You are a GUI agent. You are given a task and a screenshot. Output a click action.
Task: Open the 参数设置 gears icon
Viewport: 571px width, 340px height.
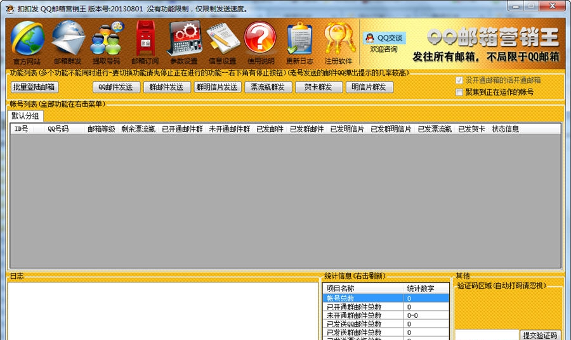click(x=184, y=42)
